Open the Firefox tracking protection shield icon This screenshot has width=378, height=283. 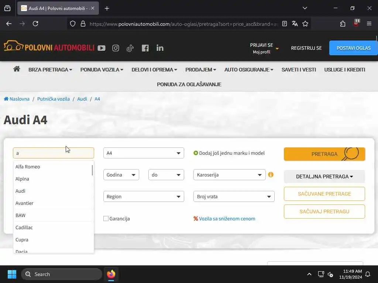73,24
